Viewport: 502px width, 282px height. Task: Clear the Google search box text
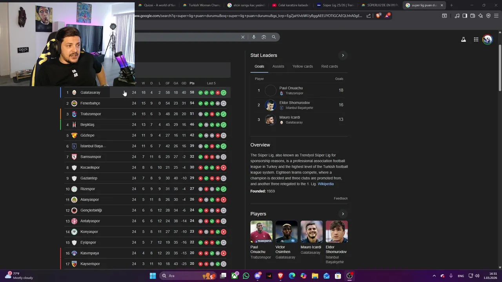(243, 37)
